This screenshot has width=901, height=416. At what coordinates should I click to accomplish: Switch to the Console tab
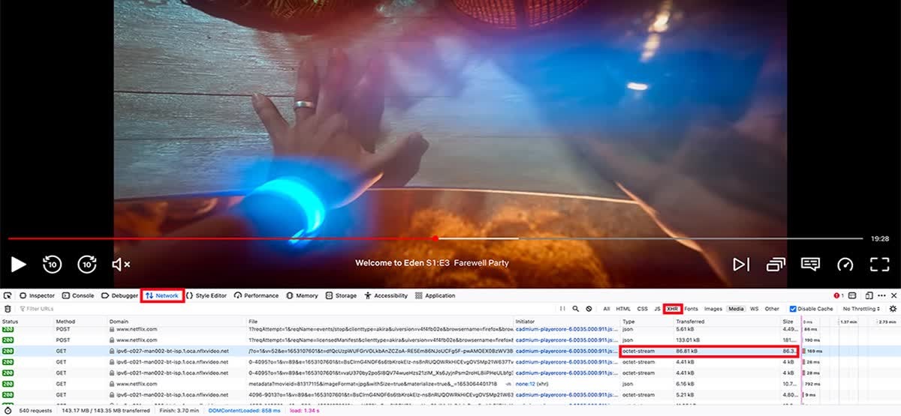[78, 296]
